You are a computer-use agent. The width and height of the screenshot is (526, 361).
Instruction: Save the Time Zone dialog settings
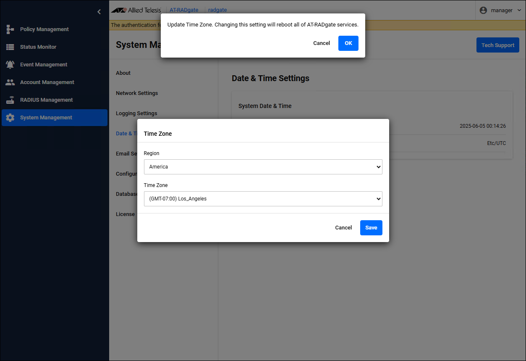(371, 228)
